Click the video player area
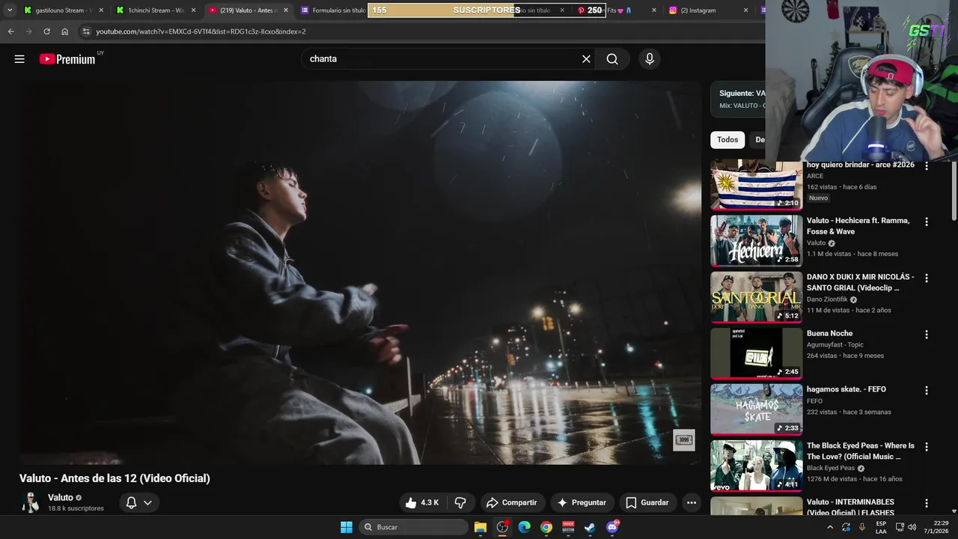Image resolution: width=958 pixels, height=539 pixels. [x=361, y=272]
